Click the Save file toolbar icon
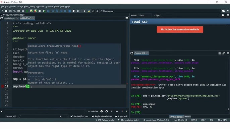The image size is (230, 129). pos(10,11)
